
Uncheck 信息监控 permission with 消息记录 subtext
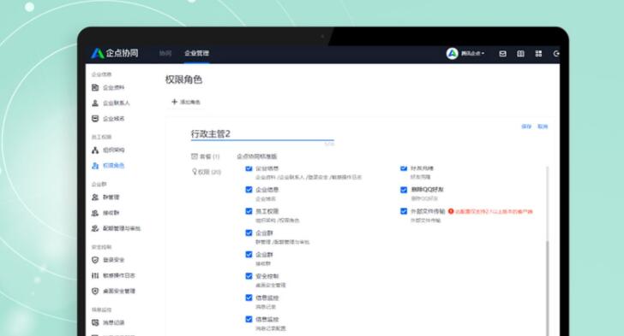(x=249, y=298)
